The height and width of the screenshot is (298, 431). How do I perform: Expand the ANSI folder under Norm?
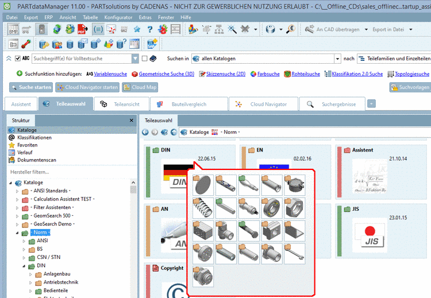[24, 241]
